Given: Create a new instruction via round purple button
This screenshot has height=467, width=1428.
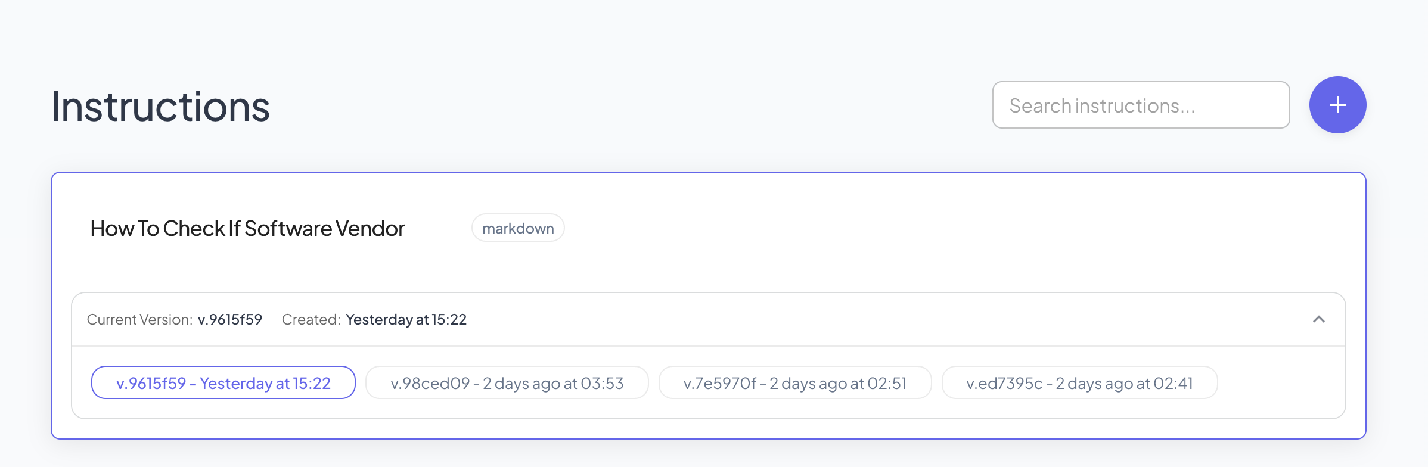Looking at the screenshot, I should coord(1337,105).
